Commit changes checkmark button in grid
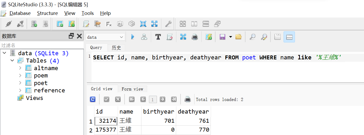Viewport: 364px width, 135px height. [106, 99]
